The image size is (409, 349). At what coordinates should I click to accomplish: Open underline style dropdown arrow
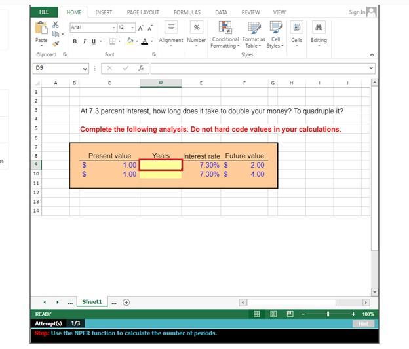pos(101,41)
